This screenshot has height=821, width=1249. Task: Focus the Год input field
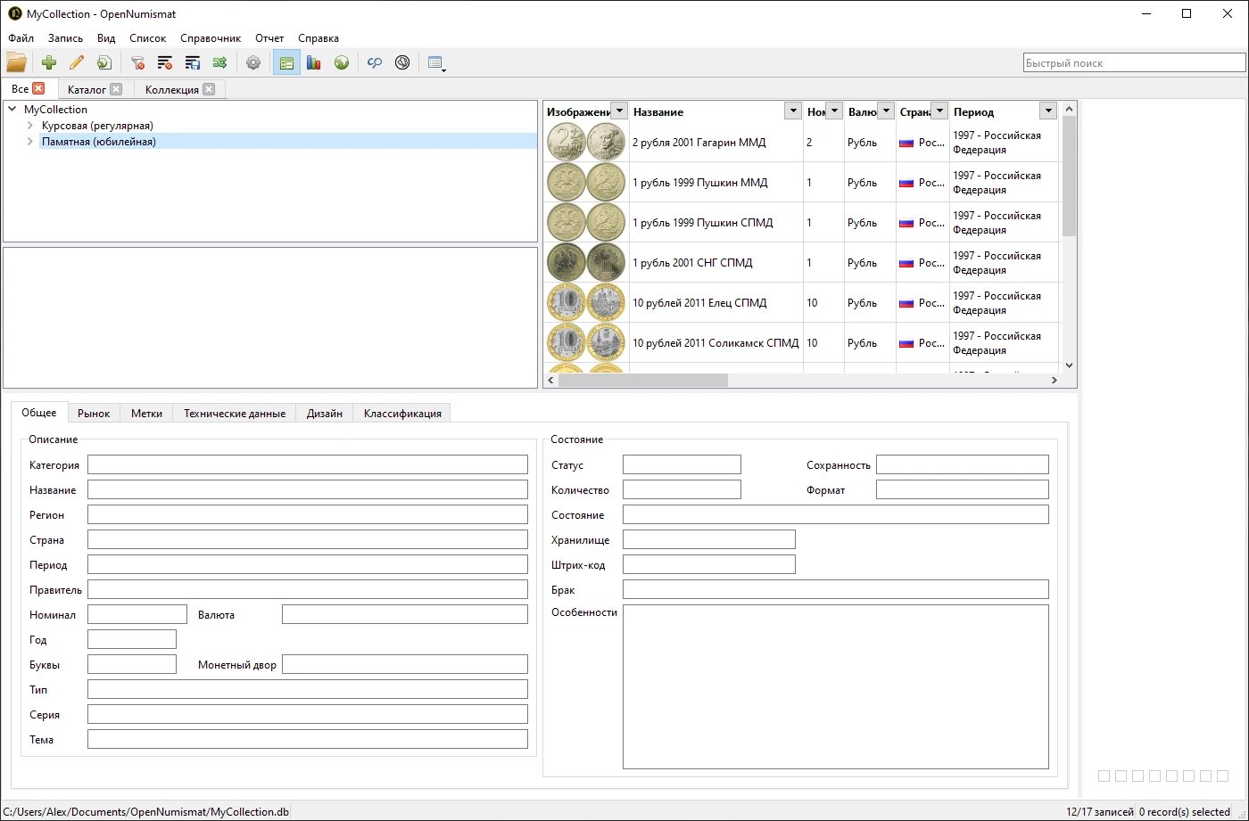[x=132, y=639]
